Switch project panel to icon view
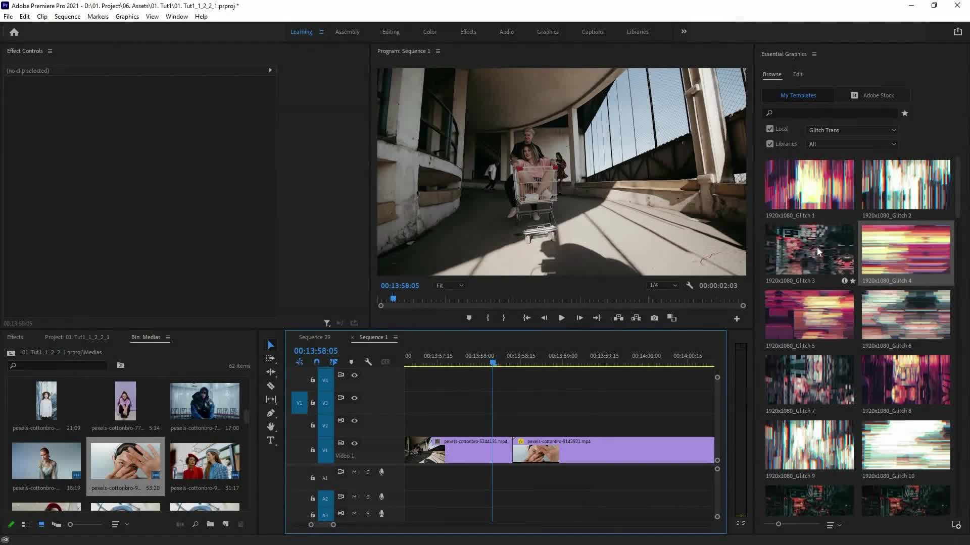970x545 pixels. click(41, 524)
